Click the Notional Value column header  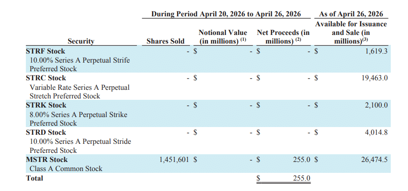tap(223, 37)
